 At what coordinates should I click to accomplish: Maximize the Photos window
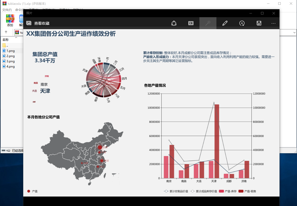tap(262, 13)
